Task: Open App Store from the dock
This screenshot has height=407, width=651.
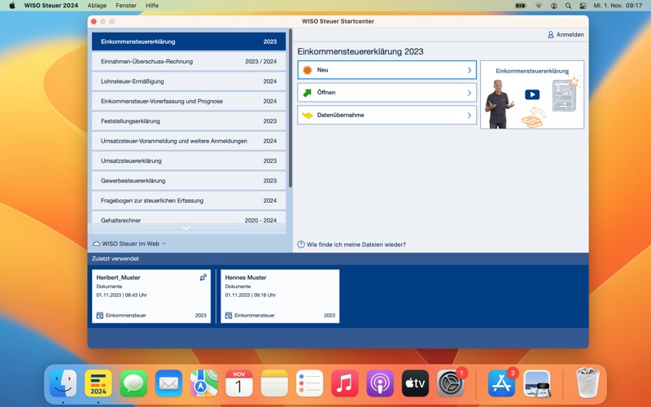Action: (x=501, y=383)
